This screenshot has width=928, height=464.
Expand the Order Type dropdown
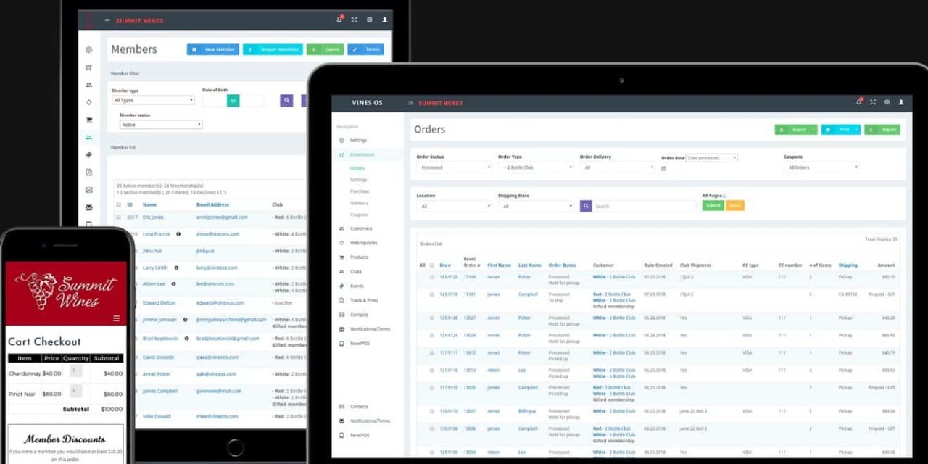click(536, 167)
